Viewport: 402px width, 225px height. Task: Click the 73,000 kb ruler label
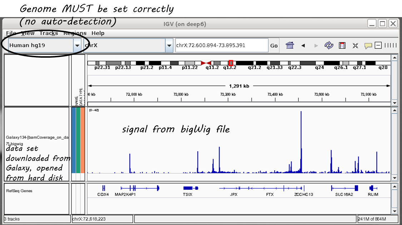coord(181,94)
